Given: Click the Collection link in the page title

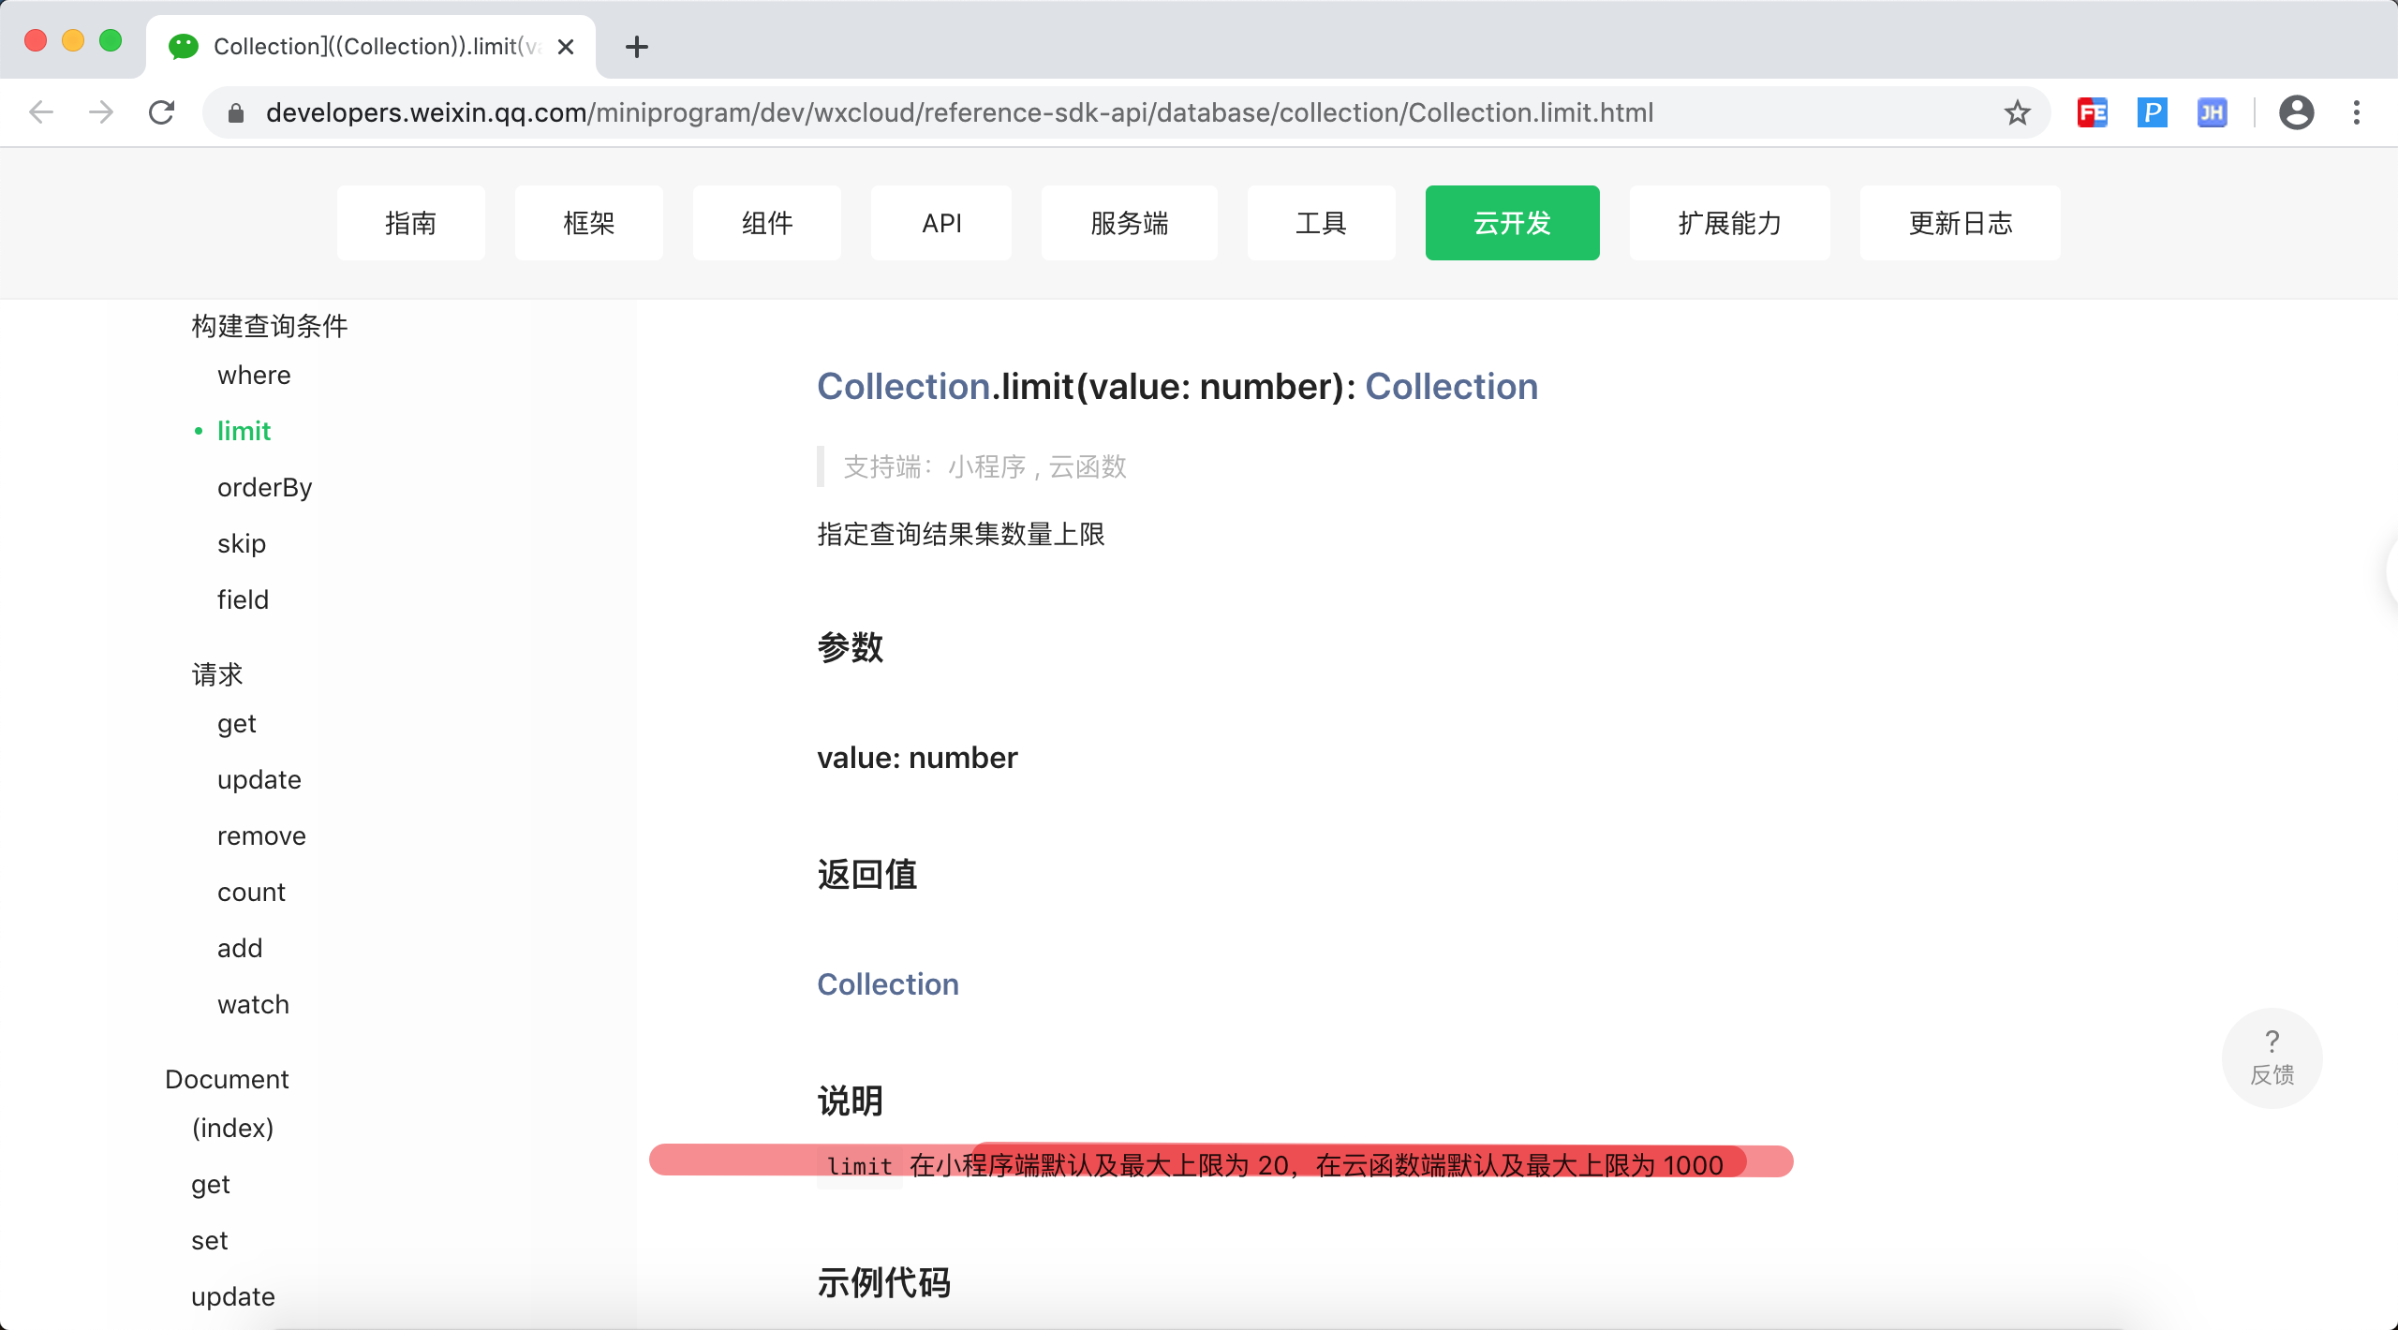Looking at the screenshot, I should tap(903, 386).
